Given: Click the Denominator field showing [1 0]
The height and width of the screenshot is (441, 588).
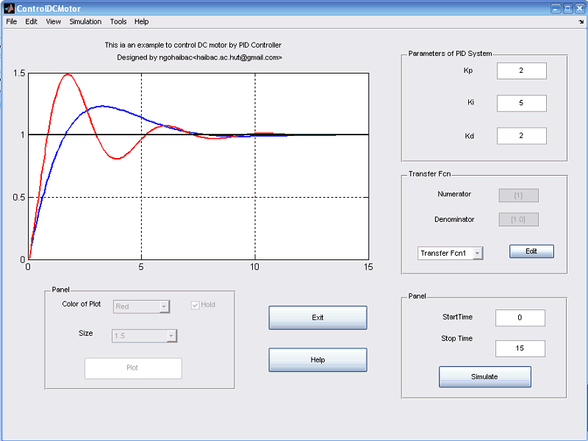Looking at the screenshot, I should coord(519,219).
